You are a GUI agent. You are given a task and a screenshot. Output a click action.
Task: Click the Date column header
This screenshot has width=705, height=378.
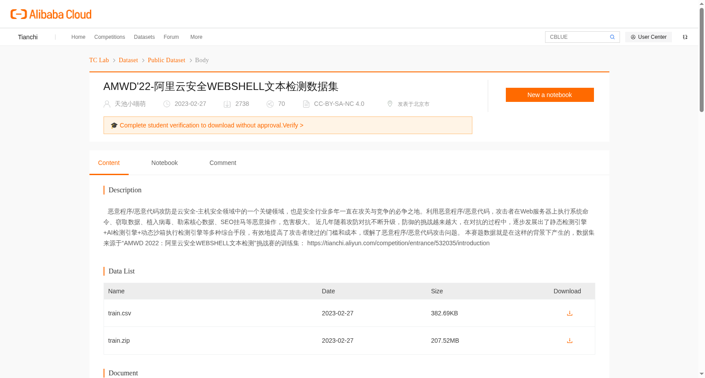point(328,291)
